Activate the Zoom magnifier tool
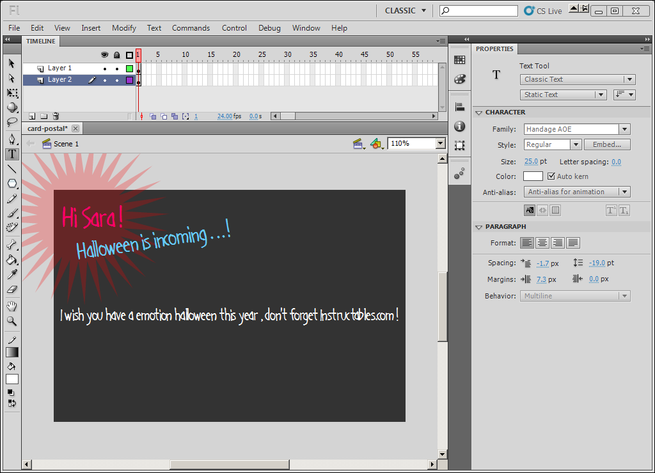This screenshot has height=473, width=655. click(x=12, y=321)
